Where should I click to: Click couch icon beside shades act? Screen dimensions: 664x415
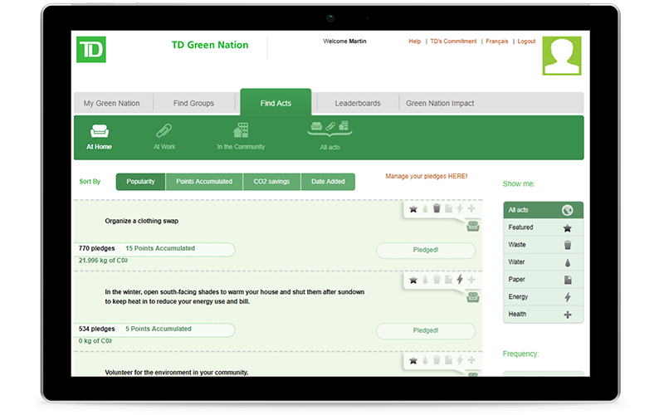point(473,298)
